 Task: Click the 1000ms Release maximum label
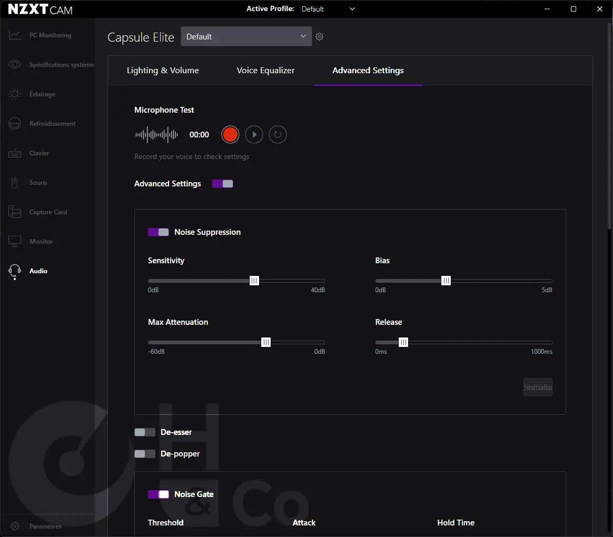click(x=541, y=352)
